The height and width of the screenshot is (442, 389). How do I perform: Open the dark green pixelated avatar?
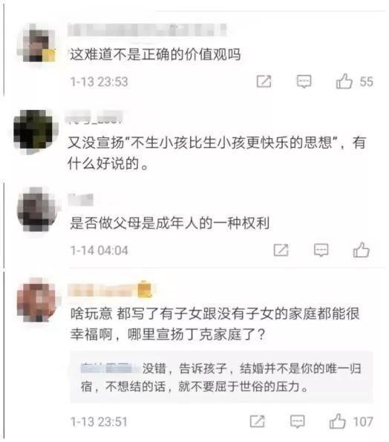coord(34,130)
